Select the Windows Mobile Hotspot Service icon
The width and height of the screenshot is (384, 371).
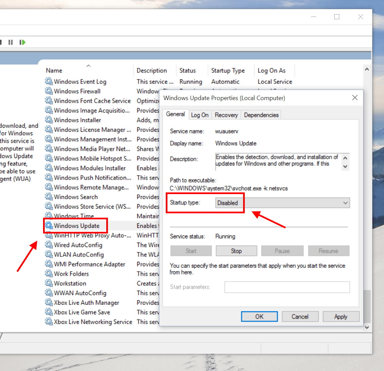49,158
